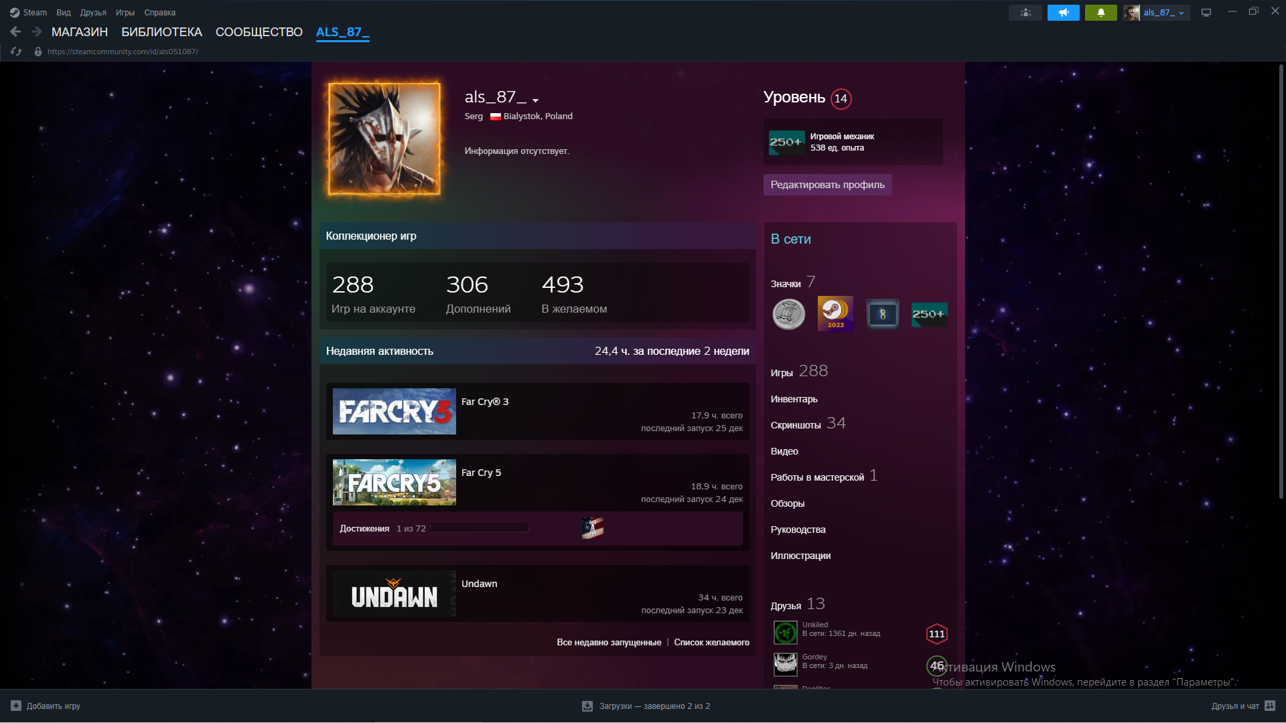Expand the name history arrow next to als_87_
1286x723 pixels.
click(535, 100)
